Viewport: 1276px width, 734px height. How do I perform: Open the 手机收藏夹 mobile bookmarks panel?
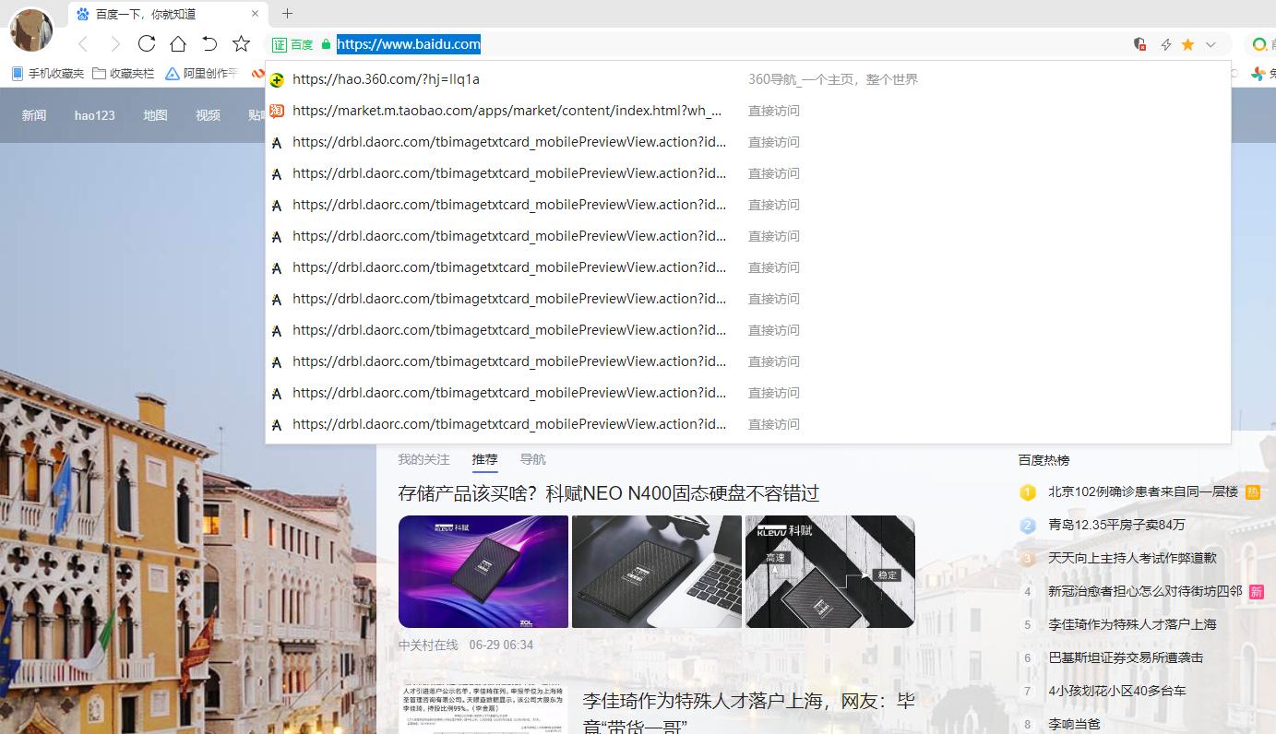pyautogui.click(x=41, y=73)
